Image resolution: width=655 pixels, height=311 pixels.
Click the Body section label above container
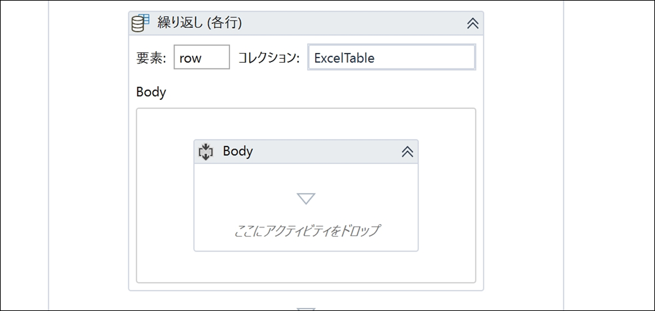151,92
